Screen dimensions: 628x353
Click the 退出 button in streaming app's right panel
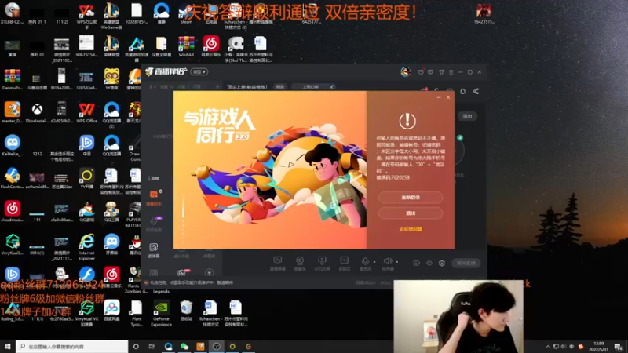coord(467,116)
